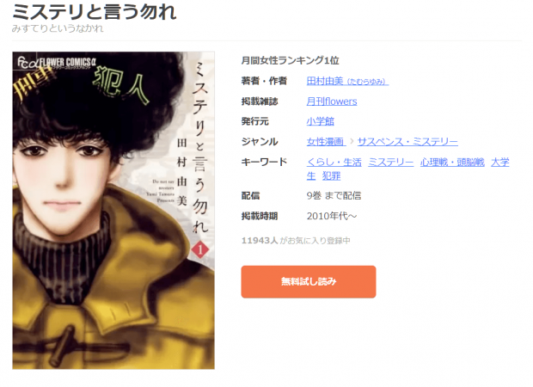The image size is (533, 387).
Task: Open the 月刊flowers magazine link
Action: coord(332,101)
